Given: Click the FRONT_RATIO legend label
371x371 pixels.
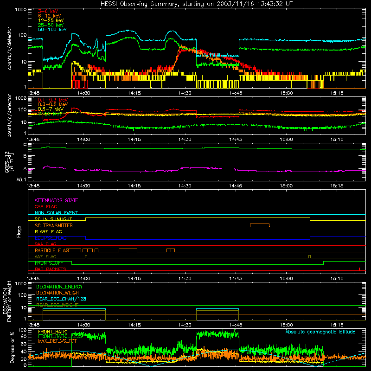Looking at the screenshot, I should (x=53, y=332).
